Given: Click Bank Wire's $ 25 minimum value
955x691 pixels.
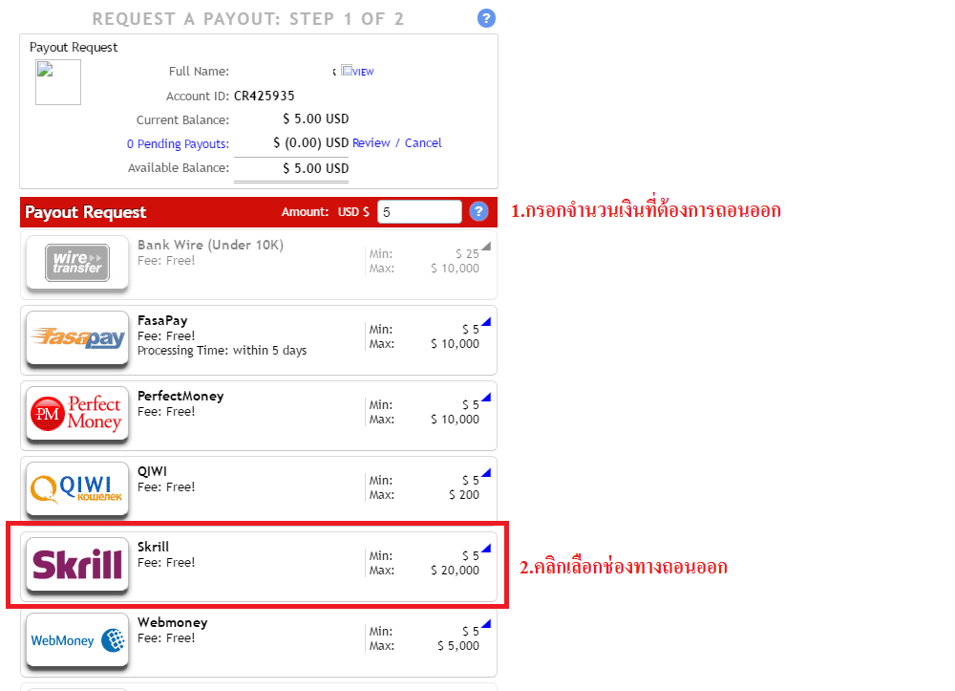Looking at the screenshot, I should (x=467, y=253).
